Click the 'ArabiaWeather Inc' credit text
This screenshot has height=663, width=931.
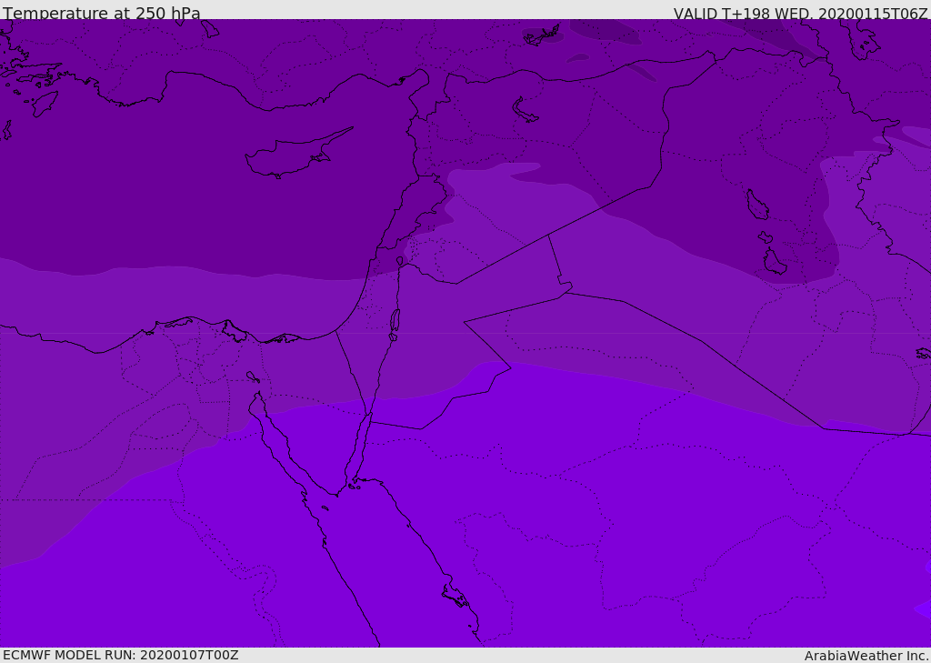866,656
